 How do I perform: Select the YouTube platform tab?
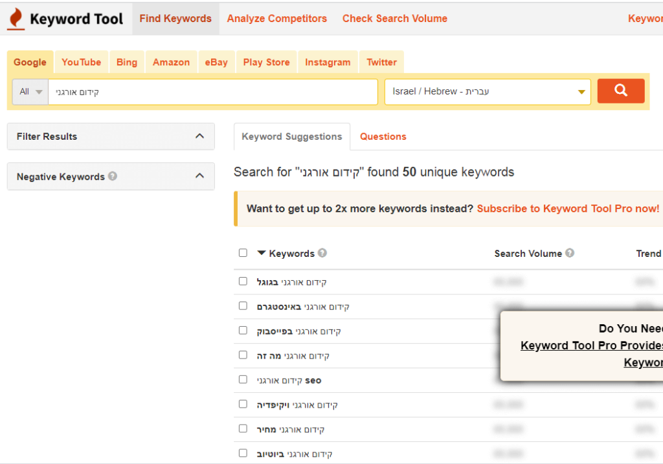coord(82,62)
